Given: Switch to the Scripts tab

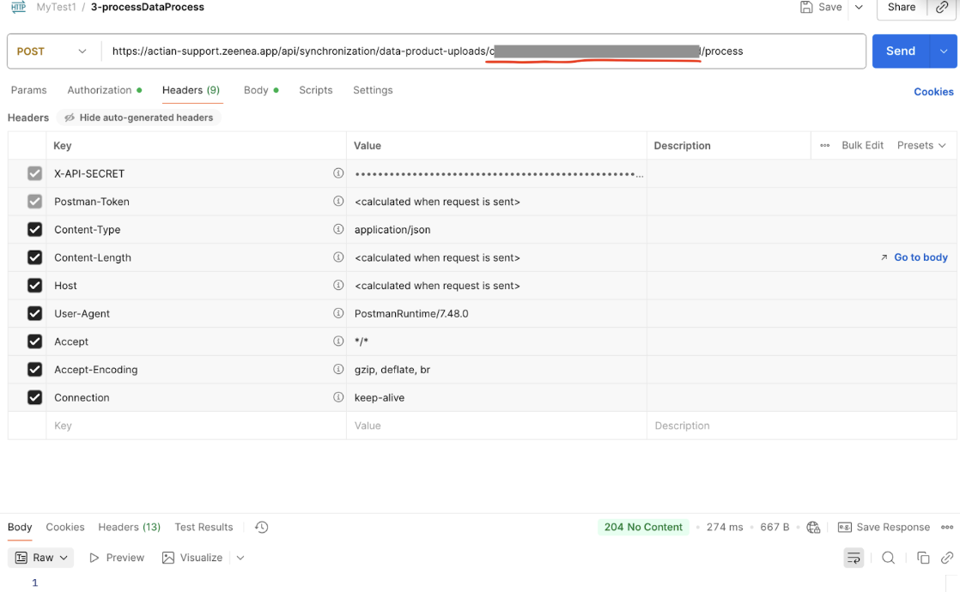Looking at the screenshot, I should 316,90.
